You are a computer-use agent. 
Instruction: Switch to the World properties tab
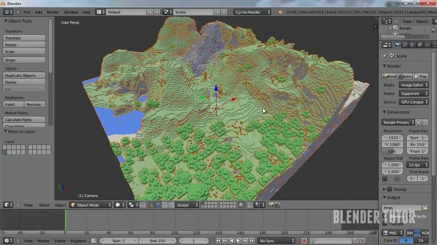412,45
